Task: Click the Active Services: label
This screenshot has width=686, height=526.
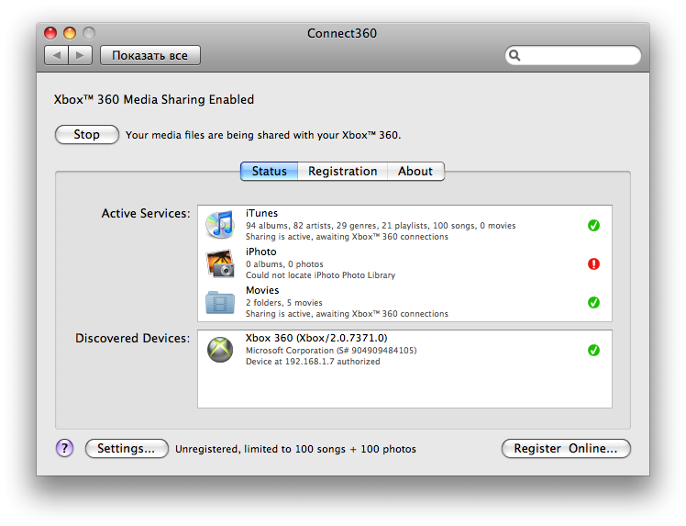Action: 146,213
